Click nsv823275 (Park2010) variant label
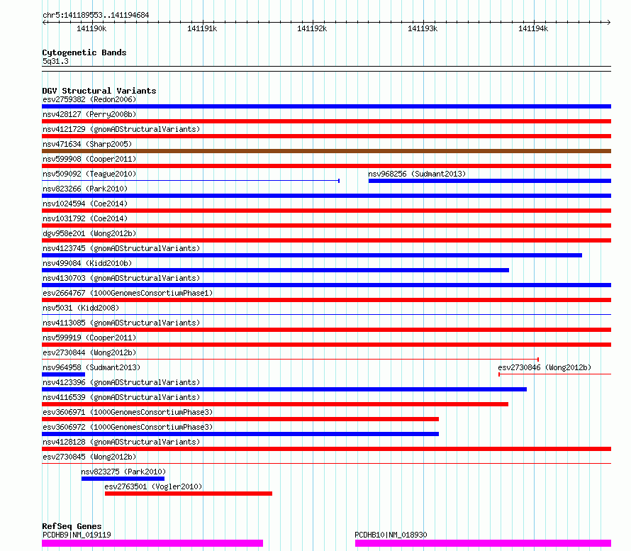Screen dimensions: 631x551 [123, 472]
